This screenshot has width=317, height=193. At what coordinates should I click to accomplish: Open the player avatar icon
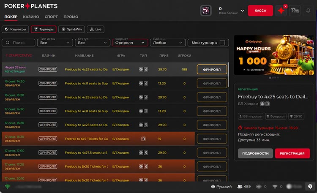[206, 11]
